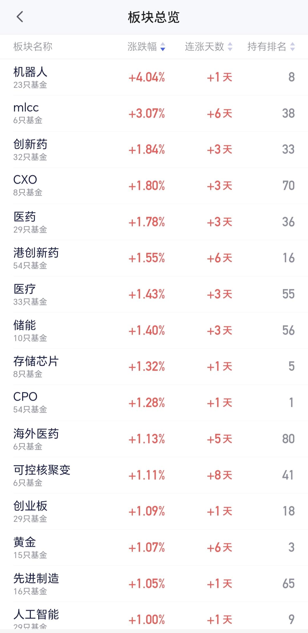Toggle sort arrows beside 连涨天数

tap(230, 47)
